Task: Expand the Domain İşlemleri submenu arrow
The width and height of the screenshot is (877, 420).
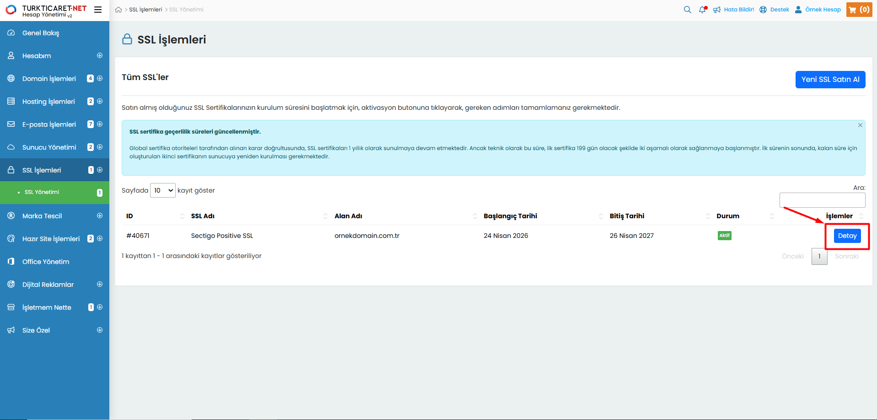Action: [100, 78]
